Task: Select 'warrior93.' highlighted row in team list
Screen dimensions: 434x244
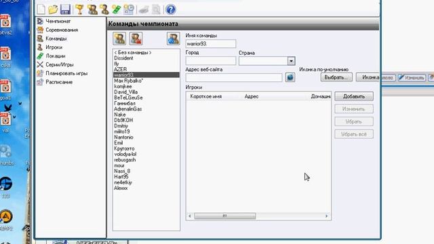Action: (x=146, y=75)
